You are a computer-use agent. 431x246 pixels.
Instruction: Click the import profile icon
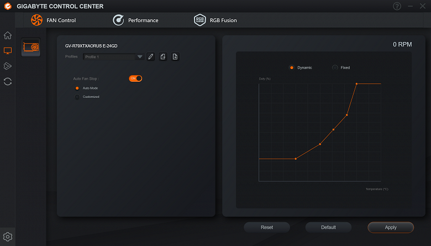175,56
